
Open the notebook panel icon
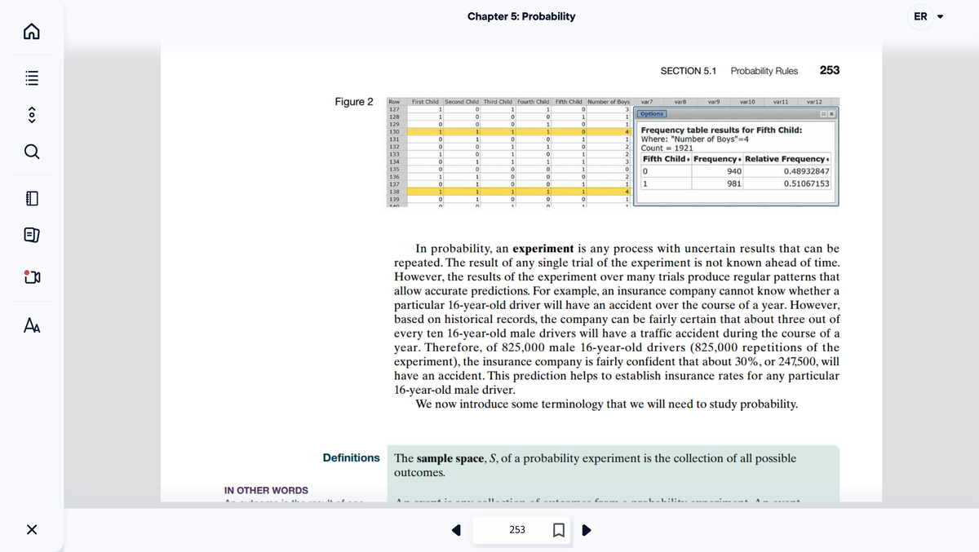tap(31, 197)
